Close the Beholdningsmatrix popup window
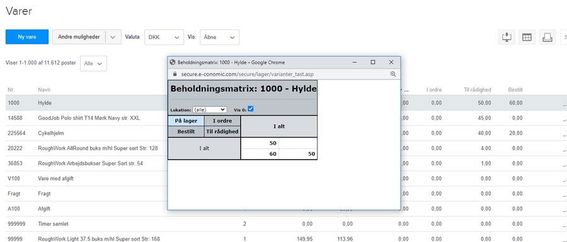 pos(391,62)
